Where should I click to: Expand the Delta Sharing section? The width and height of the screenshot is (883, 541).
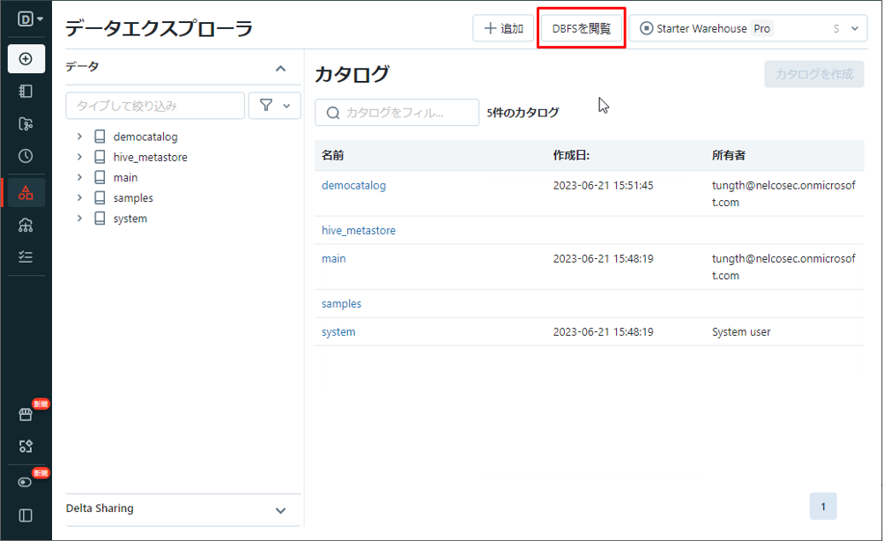[280, 509]
